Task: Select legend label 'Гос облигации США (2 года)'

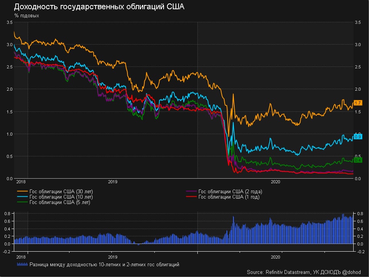Action: [x=230, y=191]
